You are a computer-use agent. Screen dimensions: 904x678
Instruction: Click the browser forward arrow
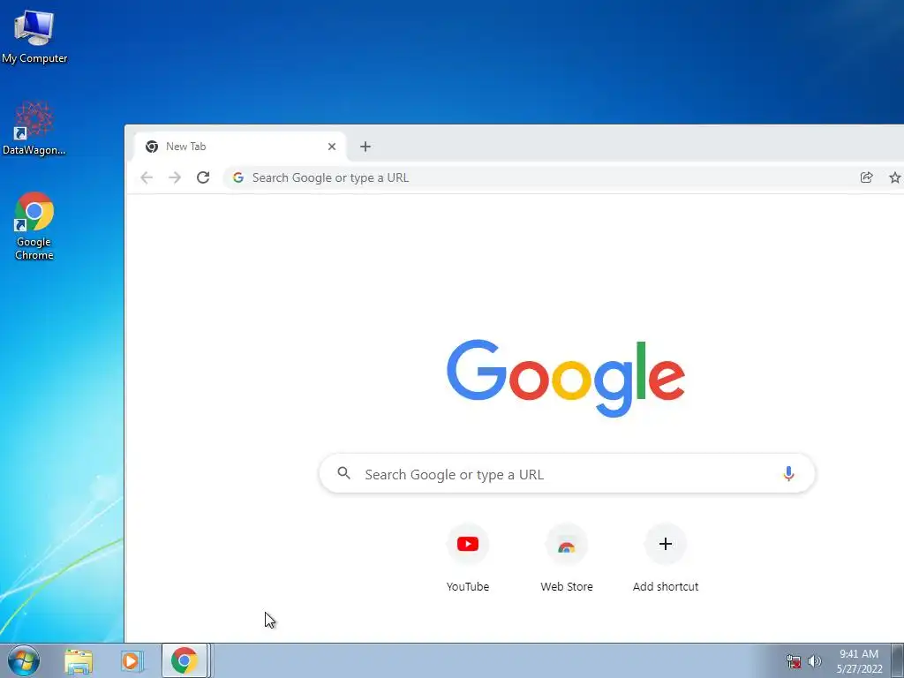click(x=175, y=177)
